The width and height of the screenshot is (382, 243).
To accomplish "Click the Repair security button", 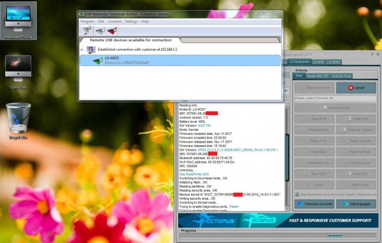I will tap(356, 141).
